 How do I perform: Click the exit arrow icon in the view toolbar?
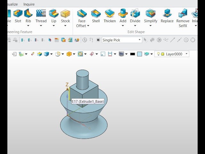click(x=14, y=54)
